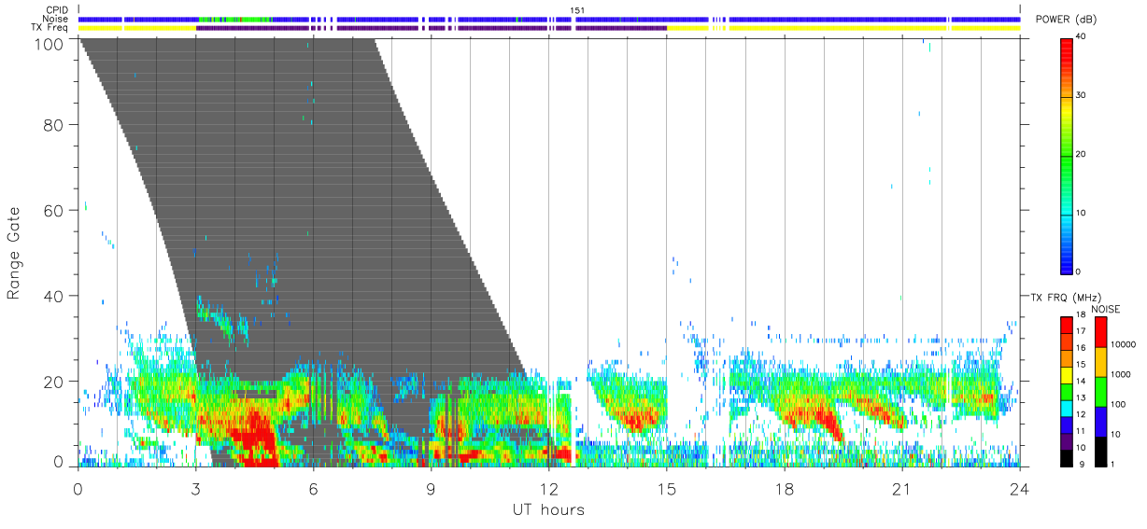Click the purple TX Freq strip segment
The height and width of the screenshot is (529, 1147).
tap(430, 28)
